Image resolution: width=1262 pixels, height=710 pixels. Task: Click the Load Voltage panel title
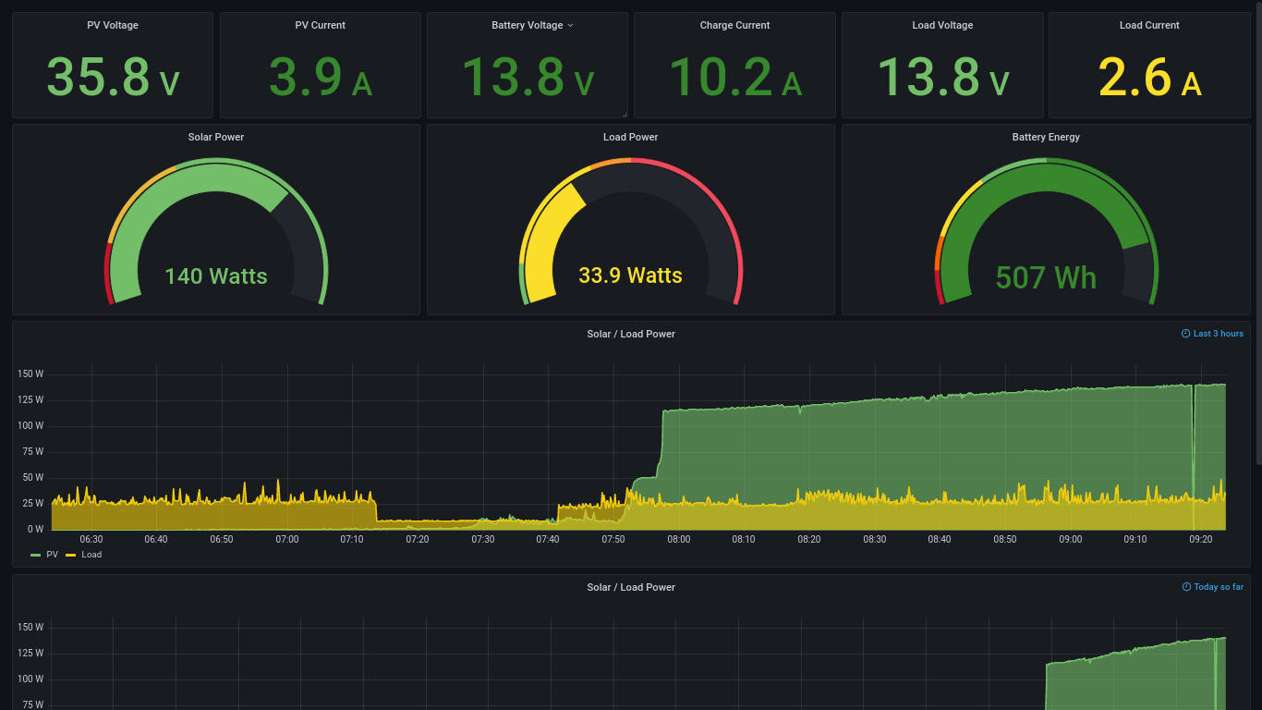942,26
